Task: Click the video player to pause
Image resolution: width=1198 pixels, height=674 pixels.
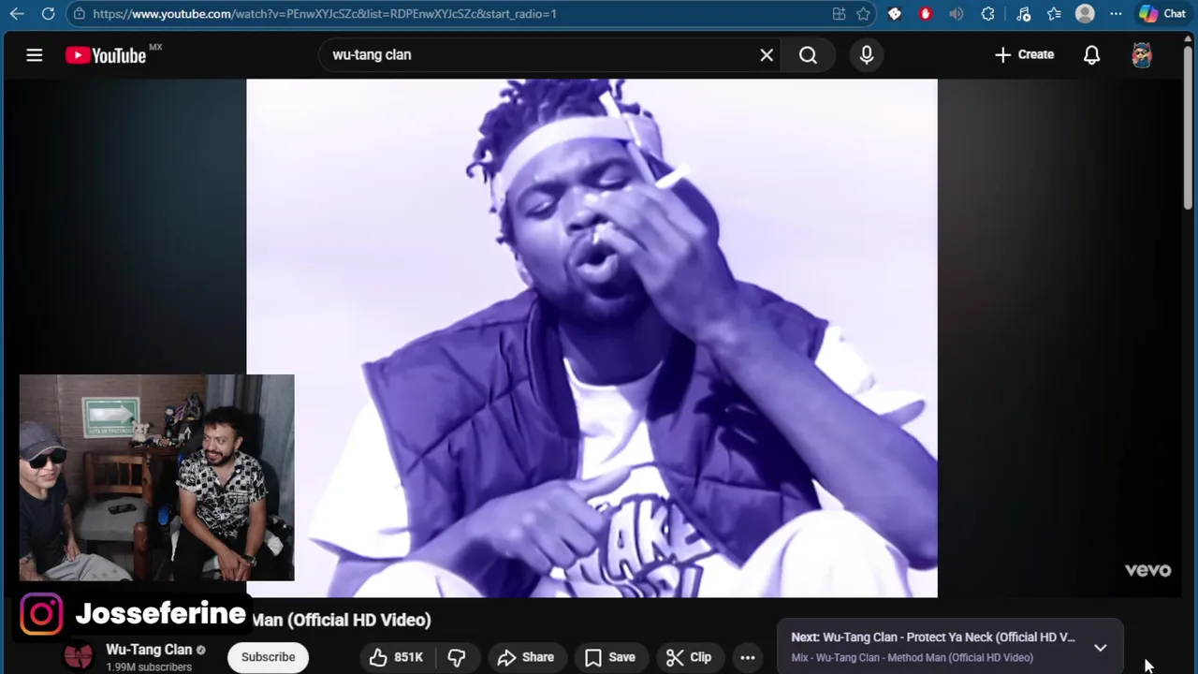Action: pos(592,338)
